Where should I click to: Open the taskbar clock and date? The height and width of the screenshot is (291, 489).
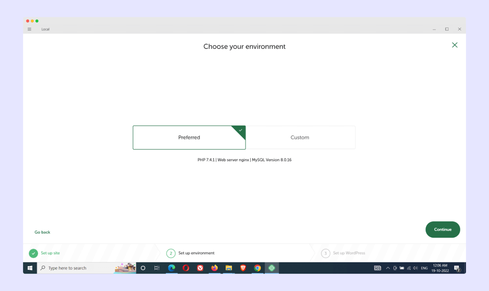[x=440, y=268]
